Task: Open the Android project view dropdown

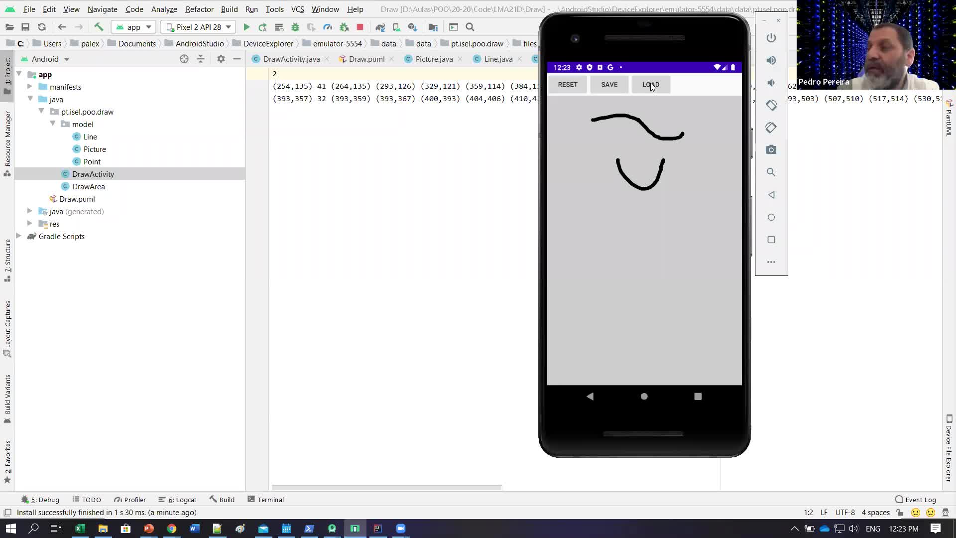Action: coord(45,59)
